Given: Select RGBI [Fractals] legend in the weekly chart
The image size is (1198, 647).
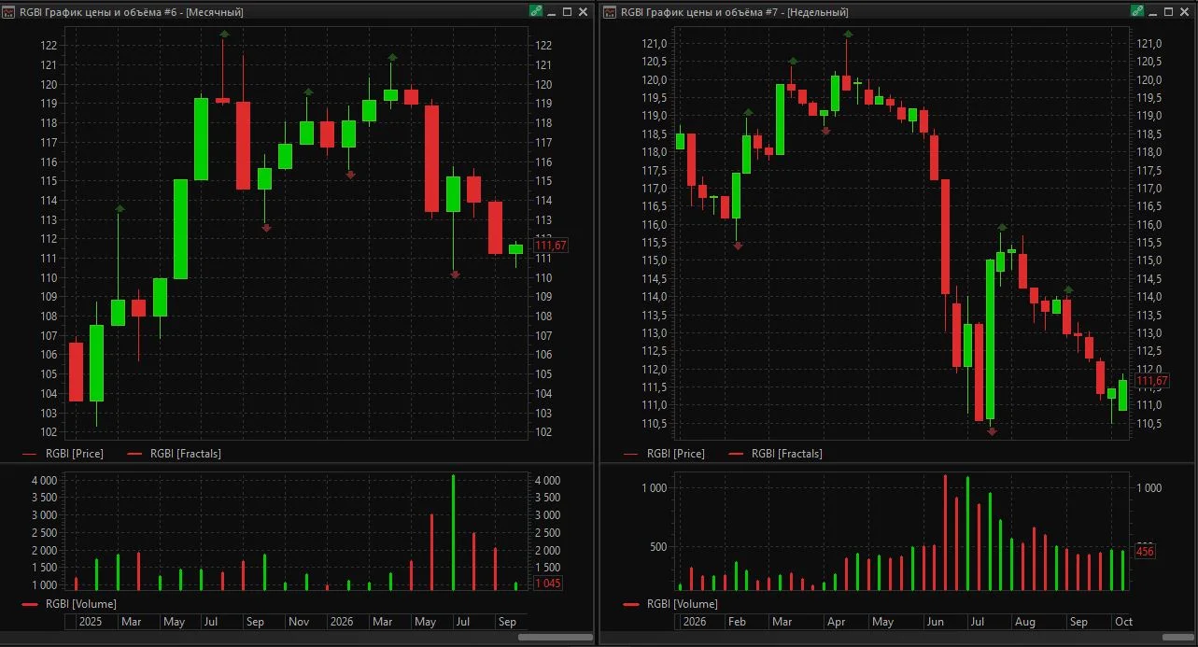Looking at the screenshot, I should click(x=776, y=454).
